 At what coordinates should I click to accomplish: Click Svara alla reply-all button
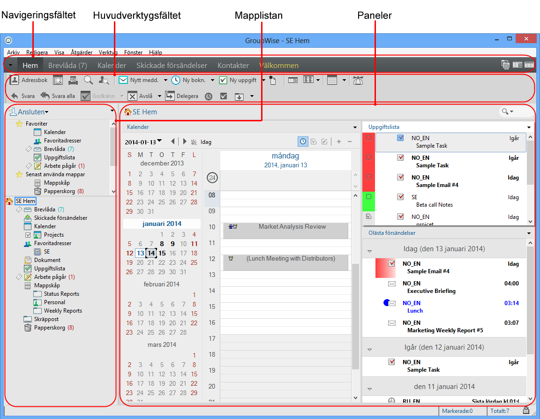(58, 96)
